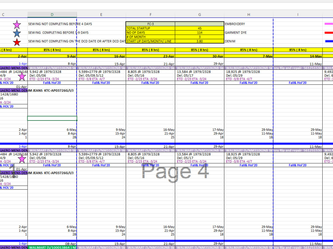Select column E by its header
333x249 pixels.
[101, 15]
